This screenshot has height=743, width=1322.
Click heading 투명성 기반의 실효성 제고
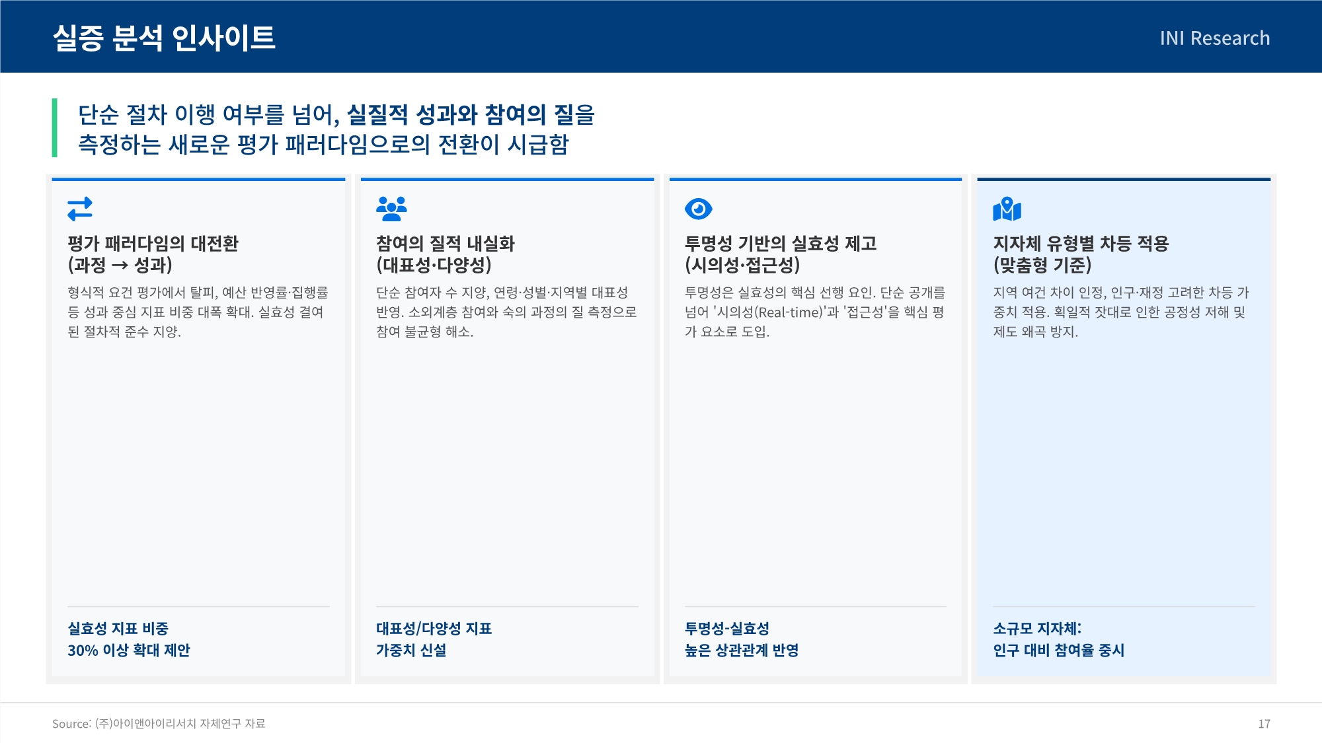point(780,244)
